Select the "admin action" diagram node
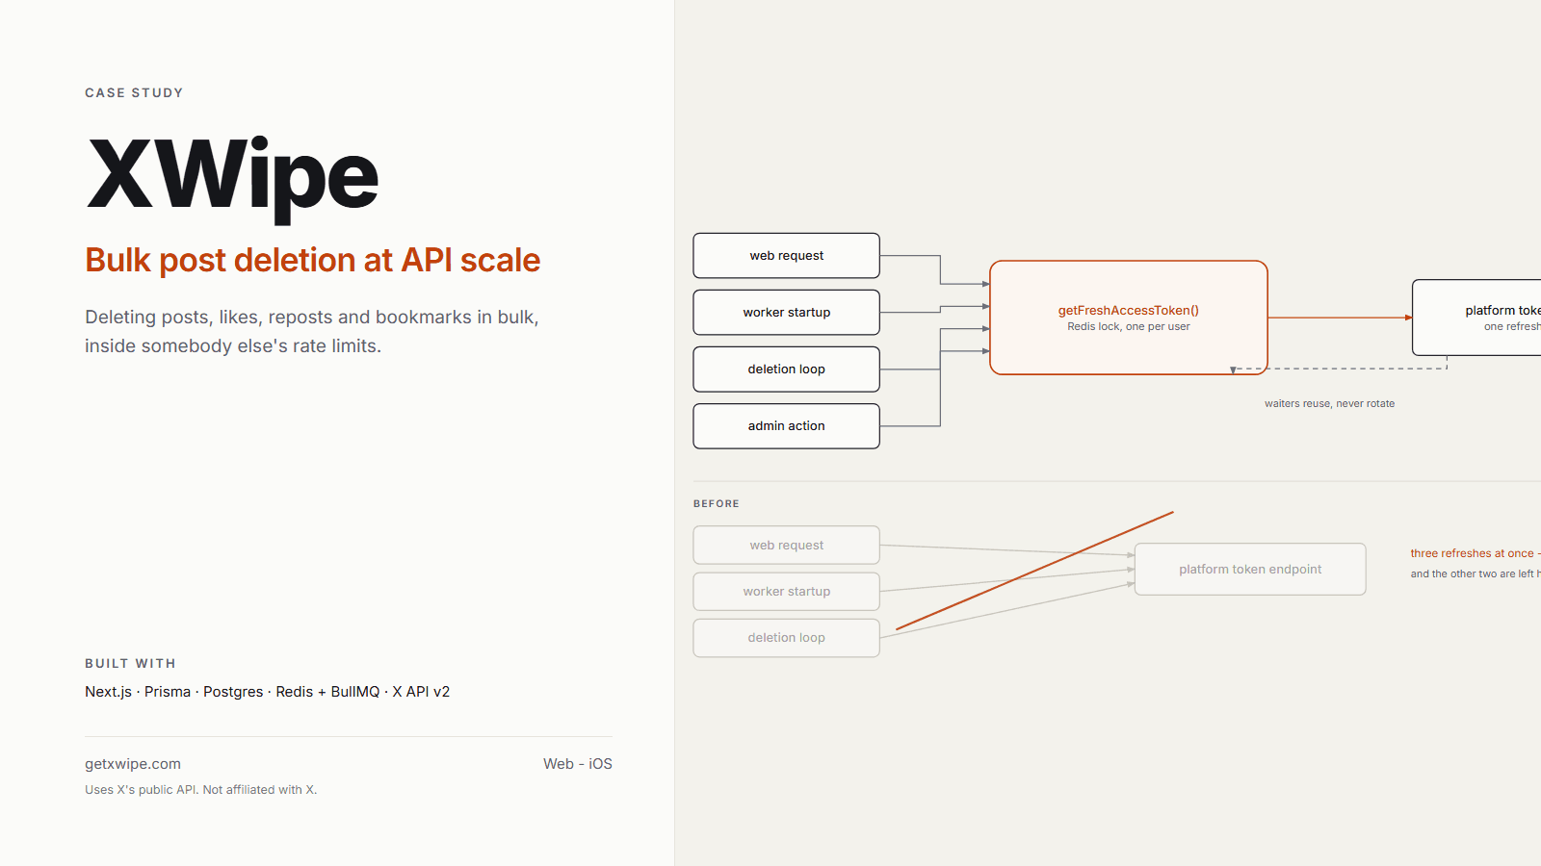This screenshot has width=1541, height=866. click(787, 426)
